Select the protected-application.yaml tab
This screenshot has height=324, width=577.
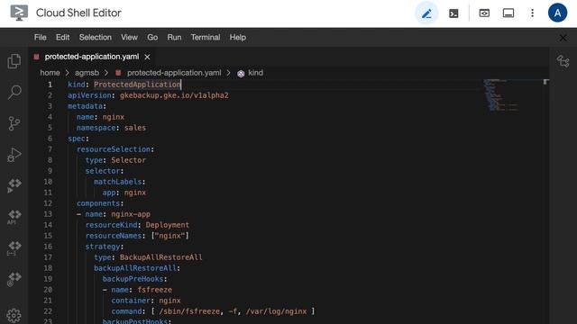(92, 57)
